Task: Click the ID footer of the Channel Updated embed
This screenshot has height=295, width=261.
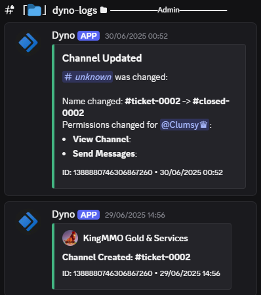Action: point(142,172)
